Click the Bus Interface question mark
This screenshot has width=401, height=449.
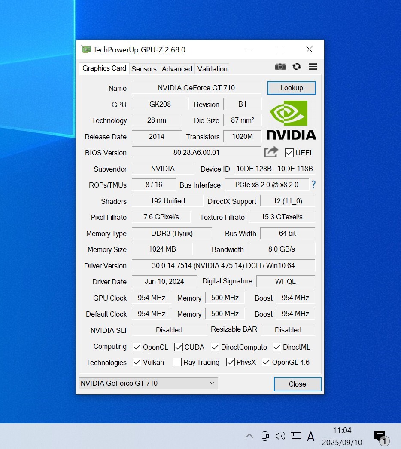point(313,185)
